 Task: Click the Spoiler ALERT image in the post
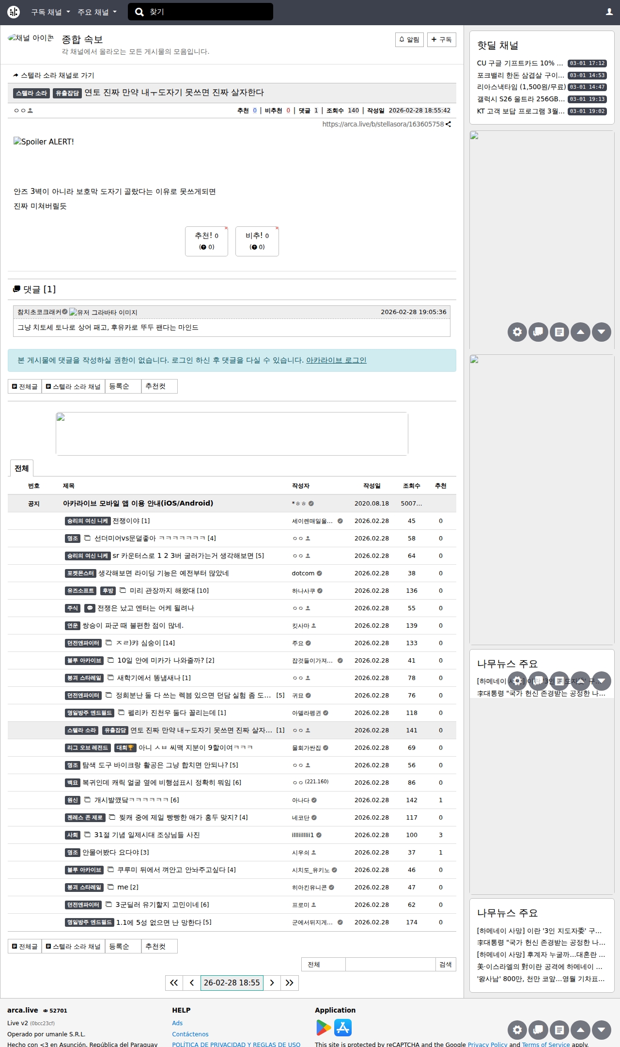coord(44,142)
